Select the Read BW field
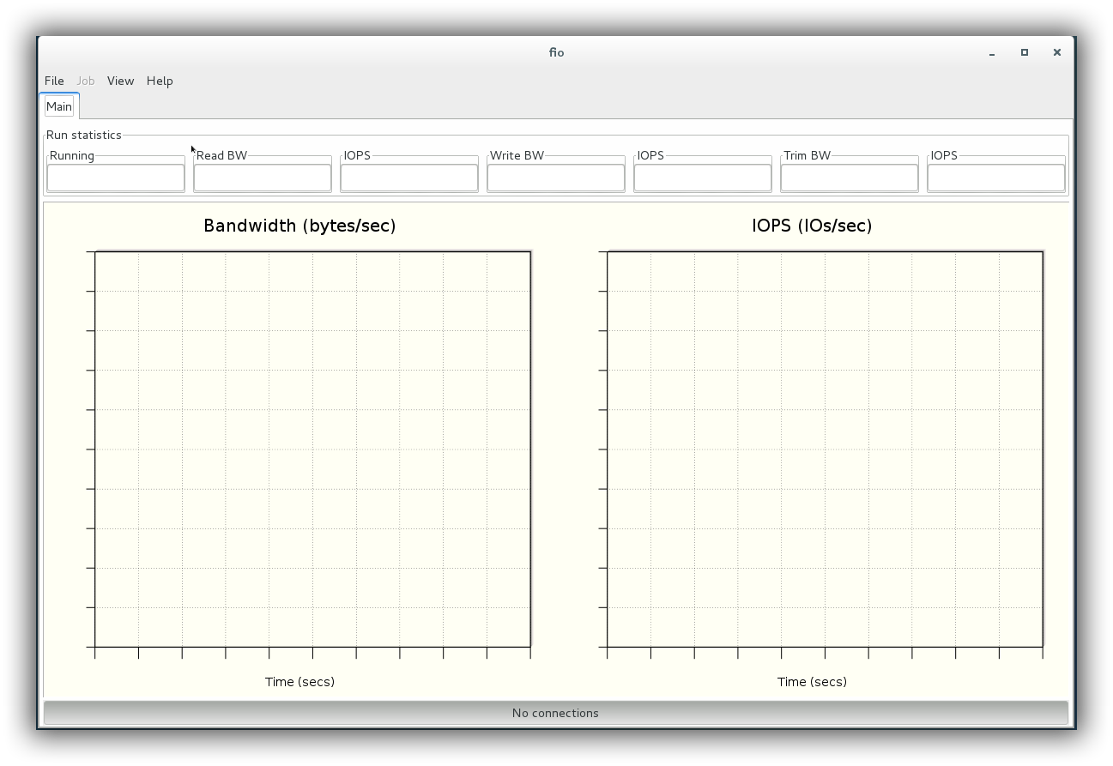 263,178
